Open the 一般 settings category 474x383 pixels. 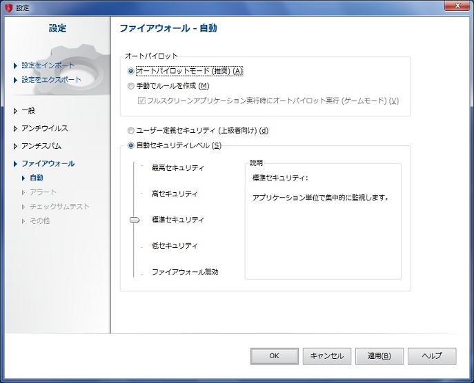click(28, 111)
